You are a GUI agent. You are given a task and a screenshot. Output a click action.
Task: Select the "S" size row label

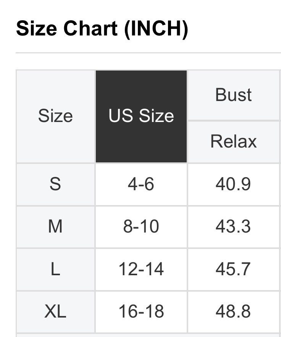click(55, 185)
